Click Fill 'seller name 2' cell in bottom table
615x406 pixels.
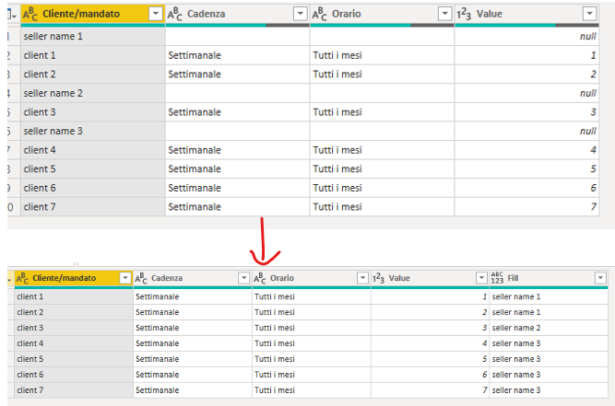549,328
